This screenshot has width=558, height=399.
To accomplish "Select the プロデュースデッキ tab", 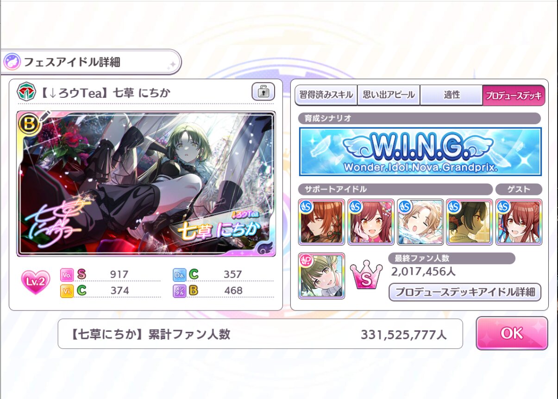I will pos(514,95).
